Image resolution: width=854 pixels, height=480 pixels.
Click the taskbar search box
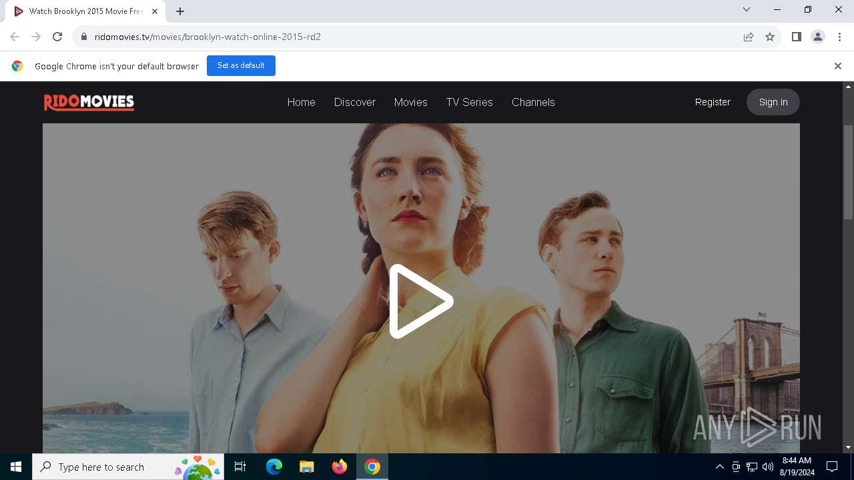click(129, 467)
